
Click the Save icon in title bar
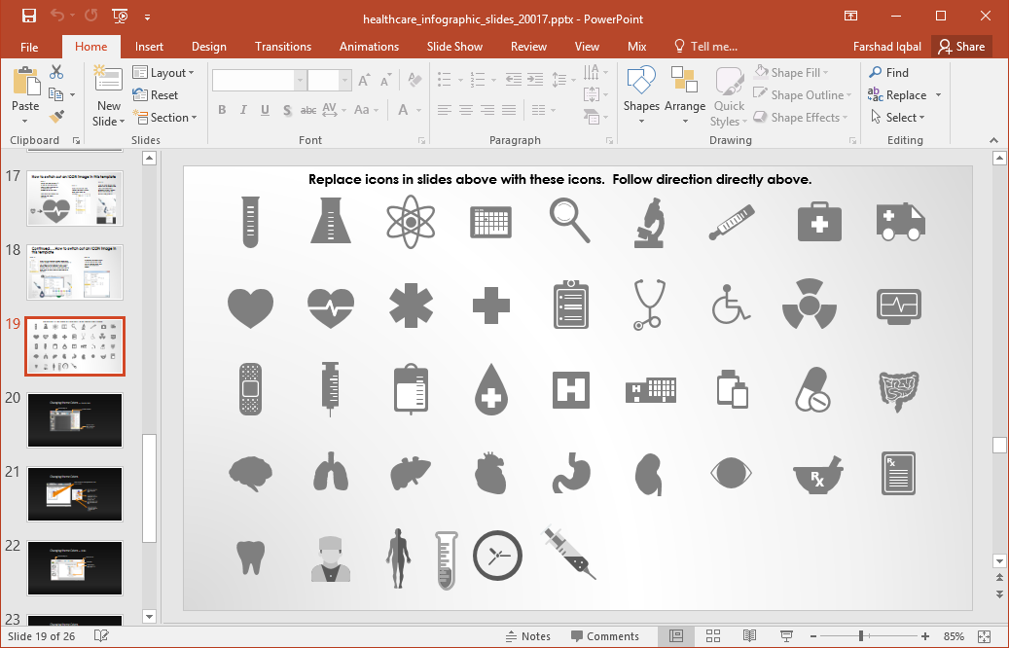(28, 17)
